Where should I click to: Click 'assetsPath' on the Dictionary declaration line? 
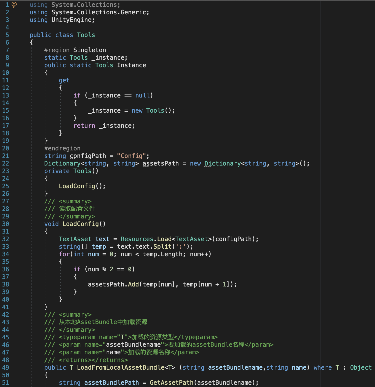coord(161,164)
